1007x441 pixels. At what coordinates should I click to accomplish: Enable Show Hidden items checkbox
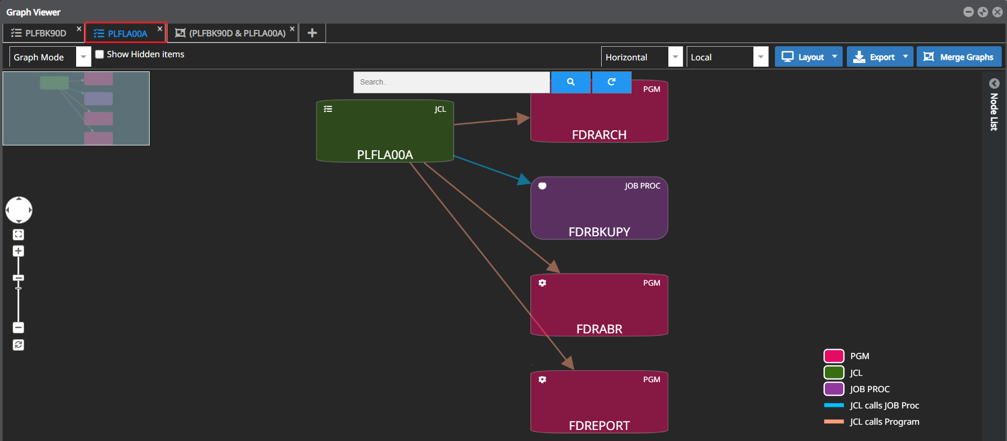(99, 54)
